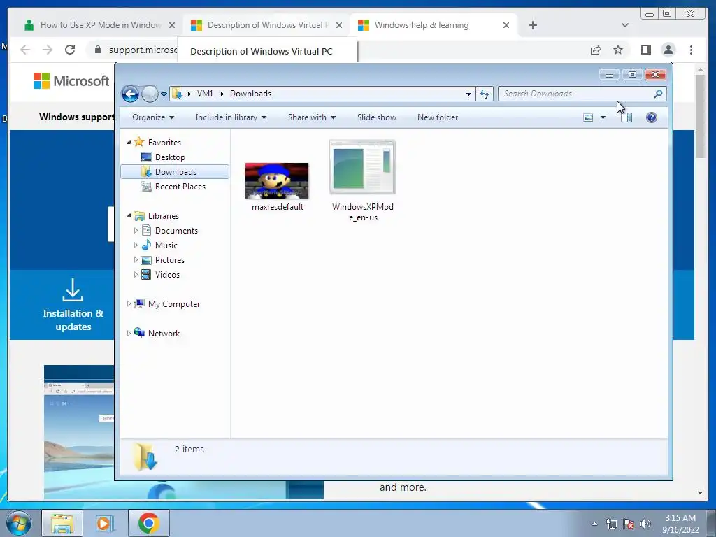This screenshot has width=716, height=537.
Task: Click Explorer's Forward arrow button
Action: pyautogui.click(x=150, y=94)
